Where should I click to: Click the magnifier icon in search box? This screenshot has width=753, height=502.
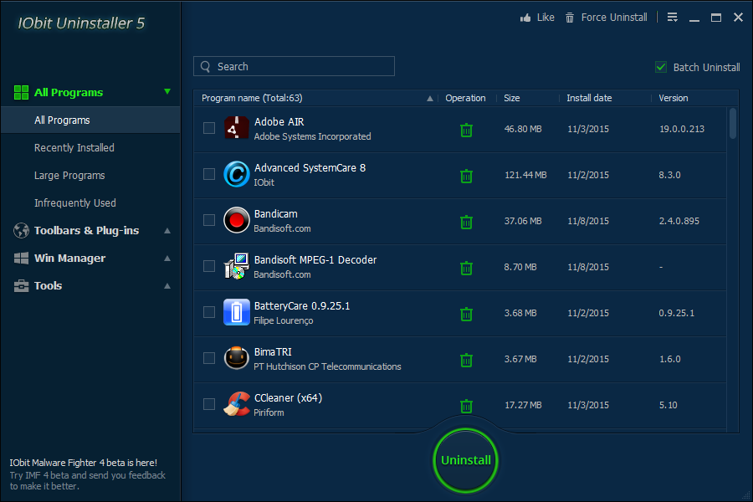coord(206,67)
